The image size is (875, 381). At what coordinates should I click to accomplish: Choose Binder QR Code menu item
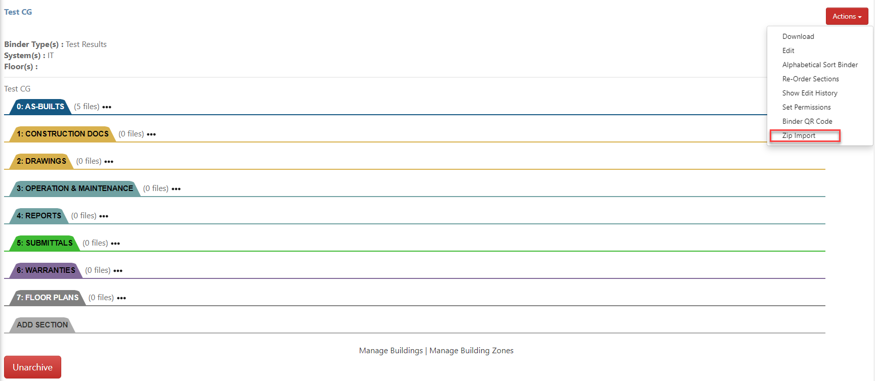(x=807, y=121)
